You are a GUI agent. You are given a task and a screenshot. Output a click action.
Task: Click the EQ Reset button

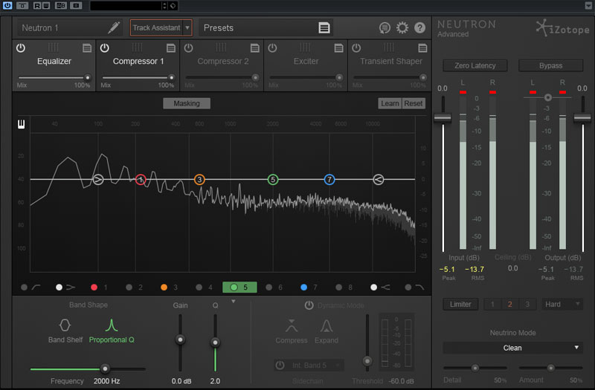click(x=414, y=103)
